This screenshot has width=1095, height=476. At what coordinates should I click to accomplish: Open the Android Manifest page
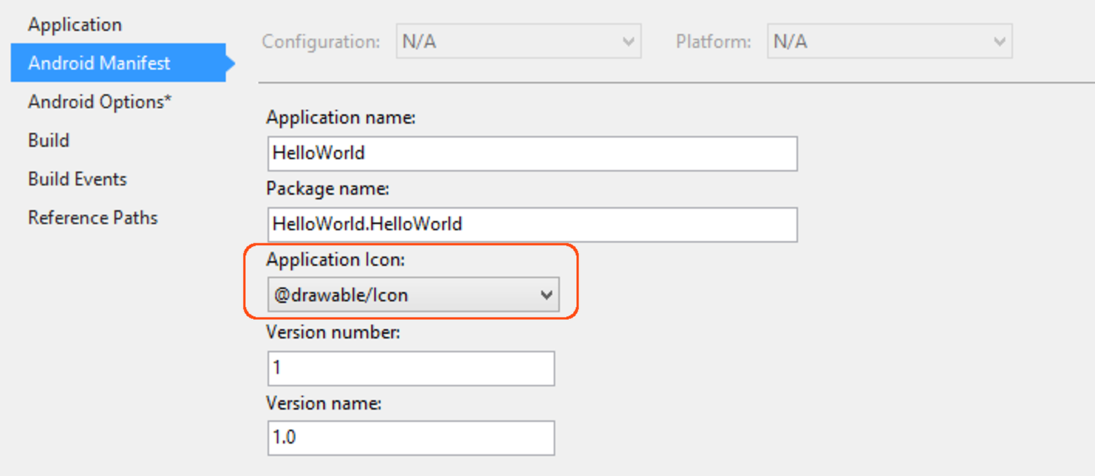click(x=99, y=63)
